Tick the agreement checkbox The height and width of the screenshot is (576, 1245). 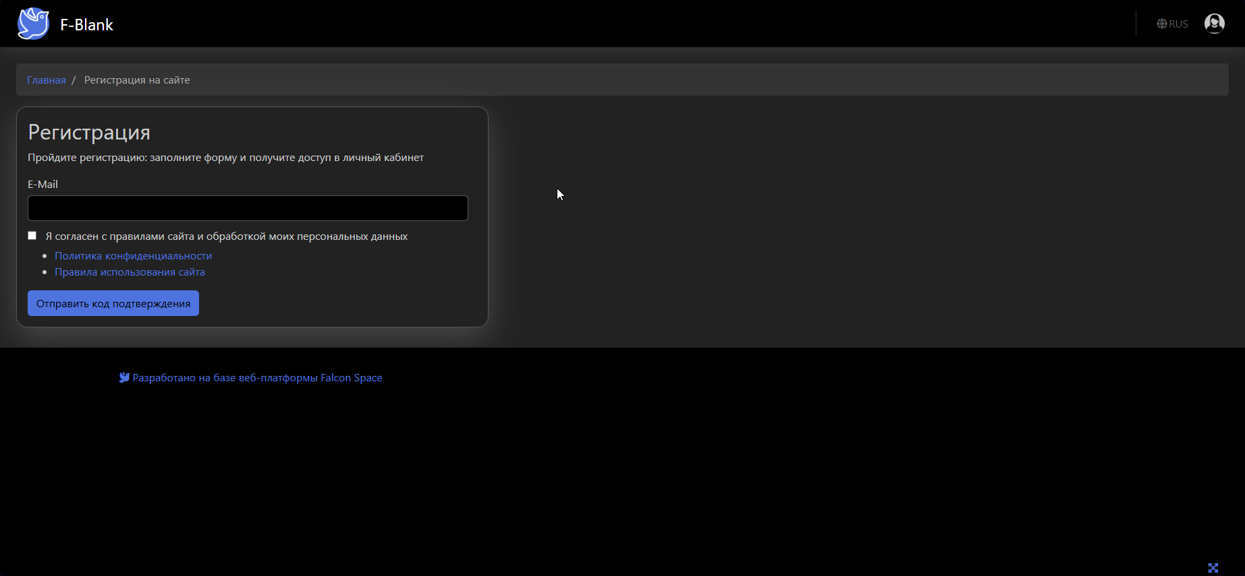click(x=32, y=236)
